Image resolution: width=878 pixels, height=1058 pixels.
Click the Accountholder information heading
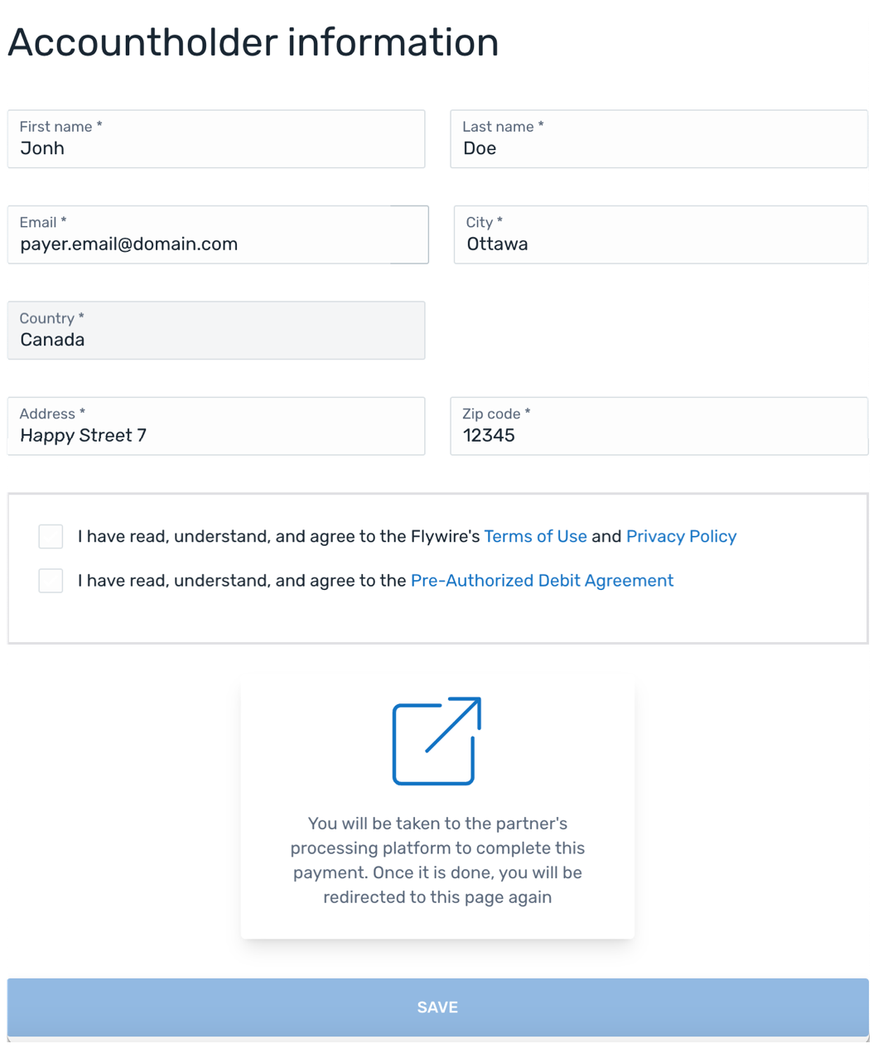click(253, 42)
